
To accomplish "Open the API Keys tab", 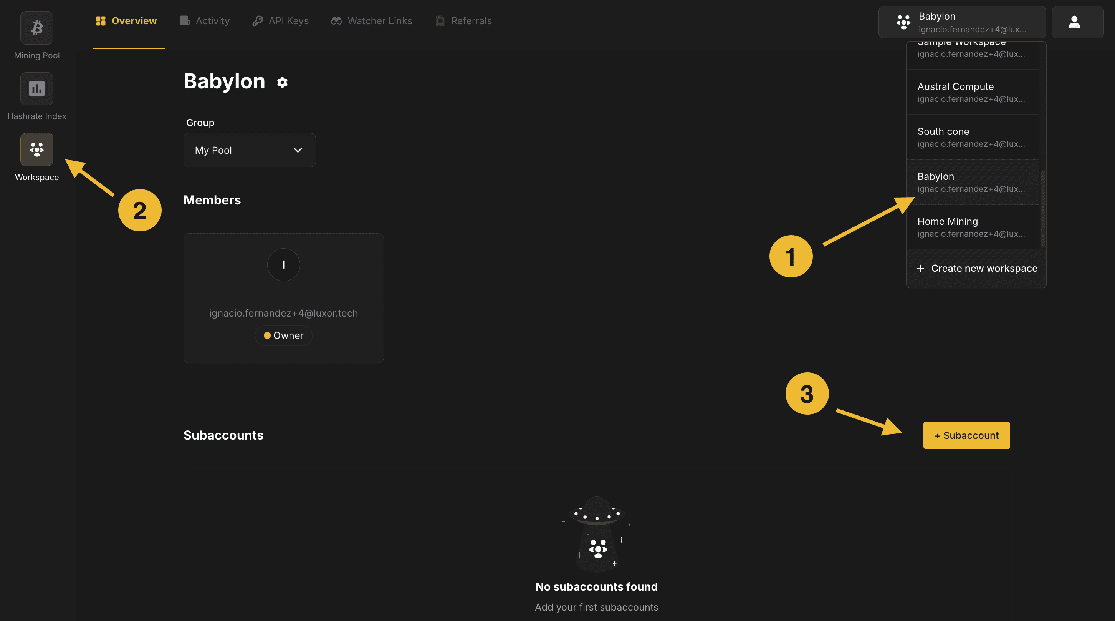I will [281, 21].
